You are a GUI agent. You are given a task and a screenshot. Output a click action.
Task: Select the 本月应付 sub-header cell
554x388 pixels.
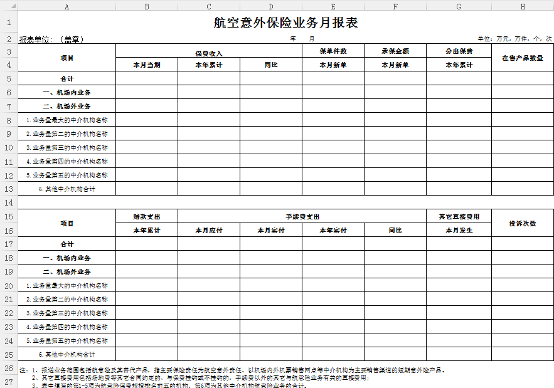[208, 230]
